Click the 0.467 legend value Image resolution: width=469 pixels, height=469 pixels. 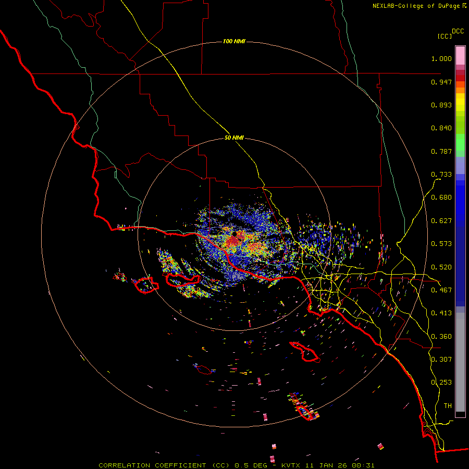[x=441, y=290]
